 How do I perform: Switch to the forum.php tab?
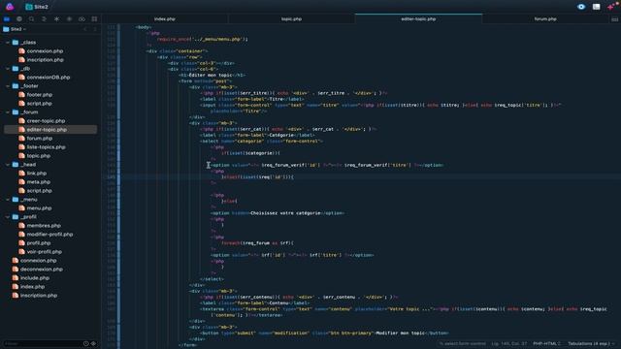[x=545, y=19]
